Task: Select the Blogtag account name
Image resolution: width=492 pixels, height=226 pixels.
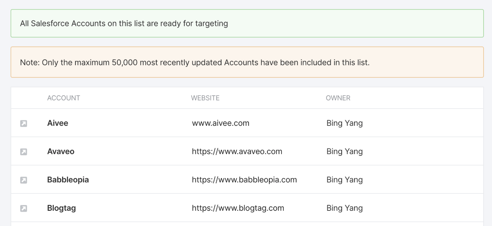Action: tap(61, 208)
